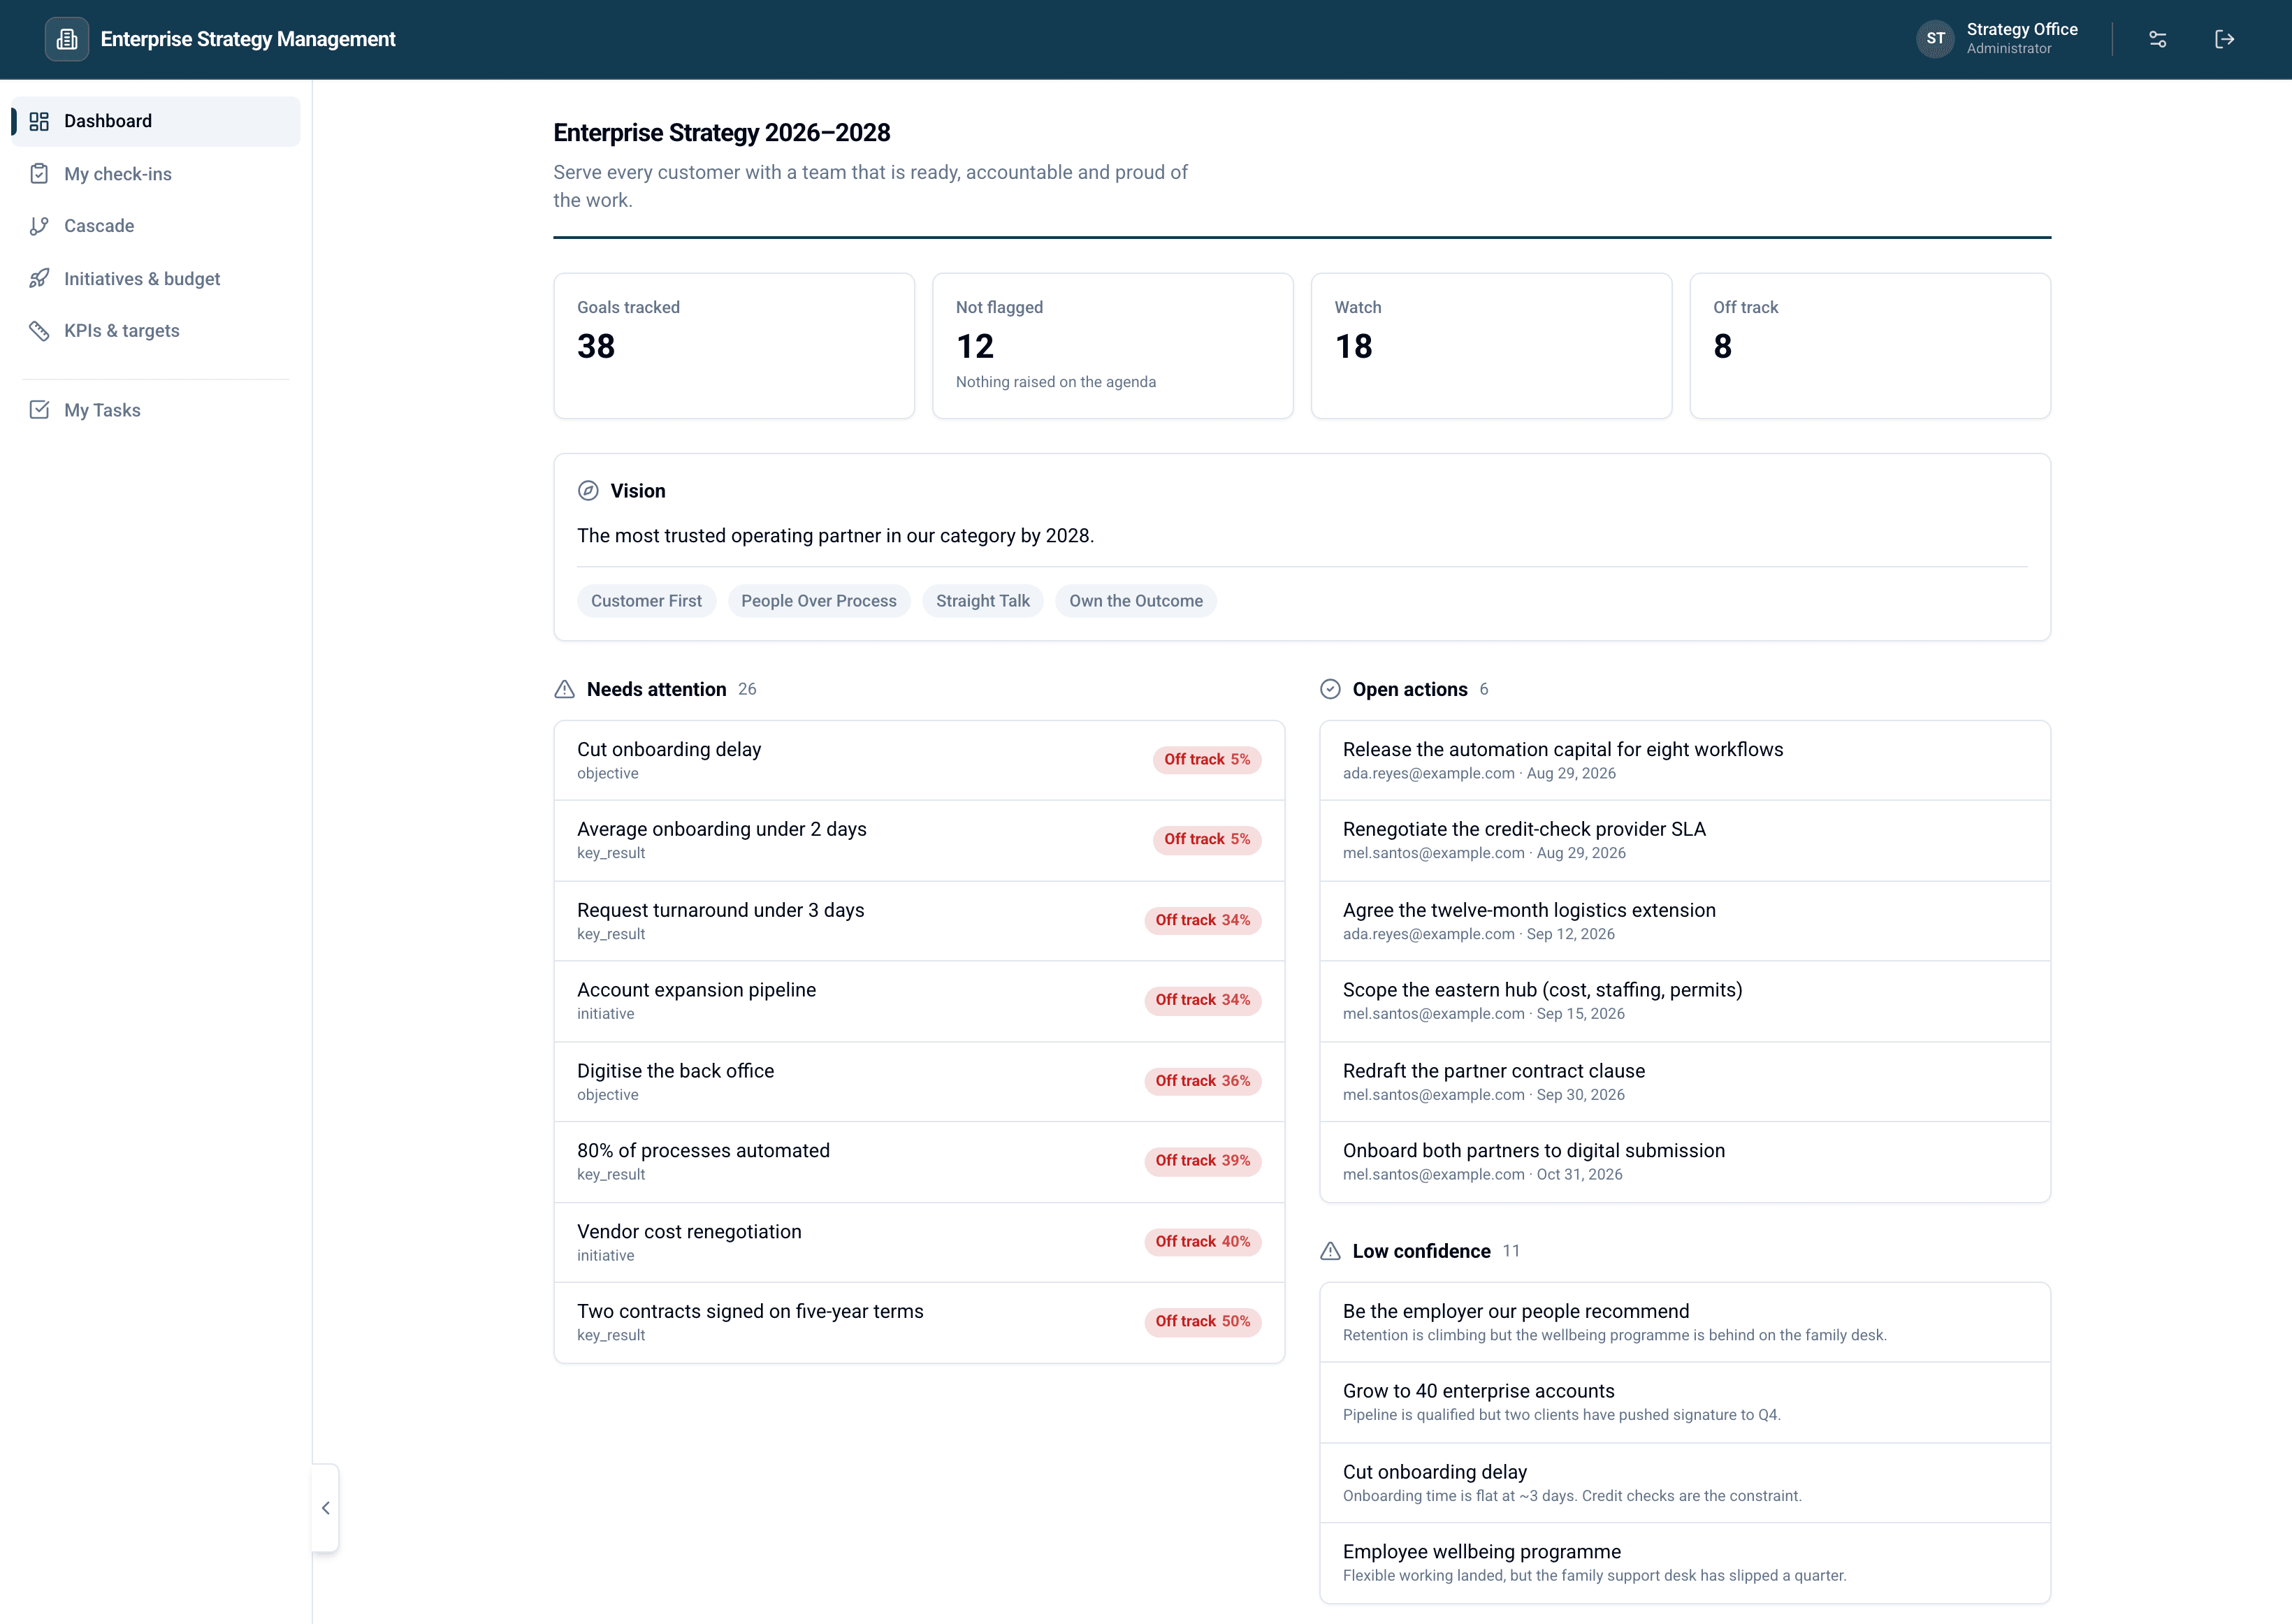The height and width of the screenshot is (1624, 2292).
Task: Select the Own the Outcome chip
Action: tap(1136, 601)
